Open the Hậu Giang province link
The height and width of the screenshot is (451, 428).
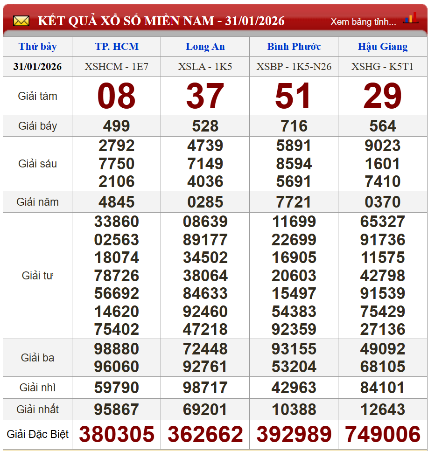[x=382, y=47]
